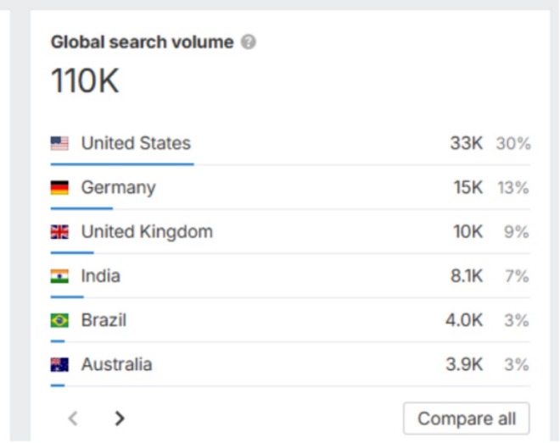The height and width of the screenshot is (443, 560).
Task: Click the 13% share value
Action: (513, 188)
